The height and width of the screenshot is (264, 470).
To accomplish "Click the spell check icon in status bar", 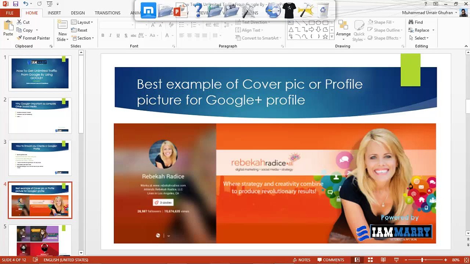I will point(35,260).
